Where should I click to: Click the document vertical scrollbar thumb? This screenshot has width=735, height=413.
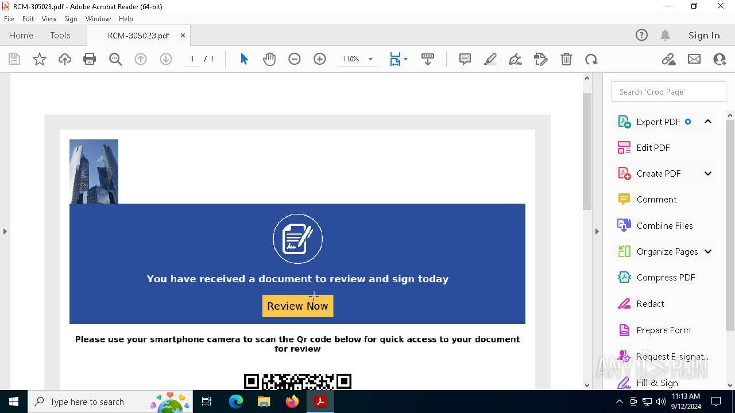click(587, 151)
